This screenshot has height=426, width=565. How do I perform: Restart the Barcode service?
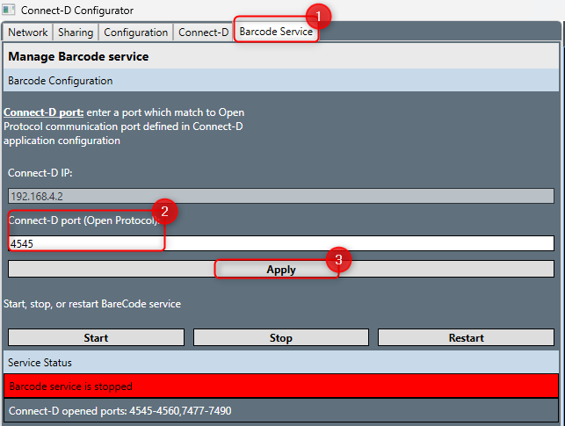tap(466, 337)
